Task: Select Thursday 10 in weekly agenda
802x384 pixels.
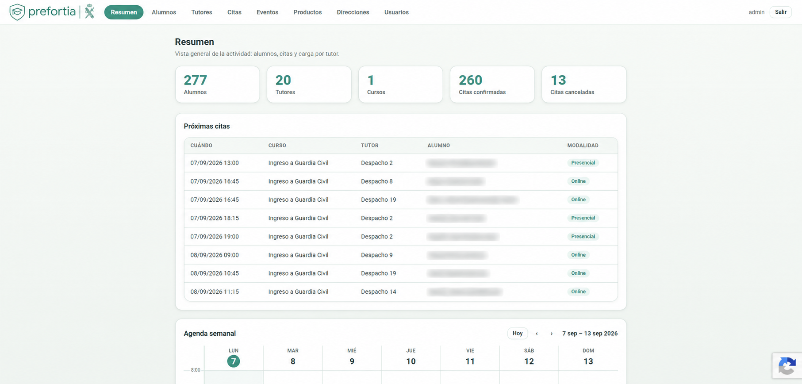Action: (x=411, y=361)
